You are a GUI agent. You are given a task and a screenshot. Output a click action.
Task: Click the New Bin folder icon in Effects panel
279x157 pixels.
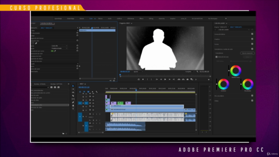pyautogui.click(x=63, y=133)
